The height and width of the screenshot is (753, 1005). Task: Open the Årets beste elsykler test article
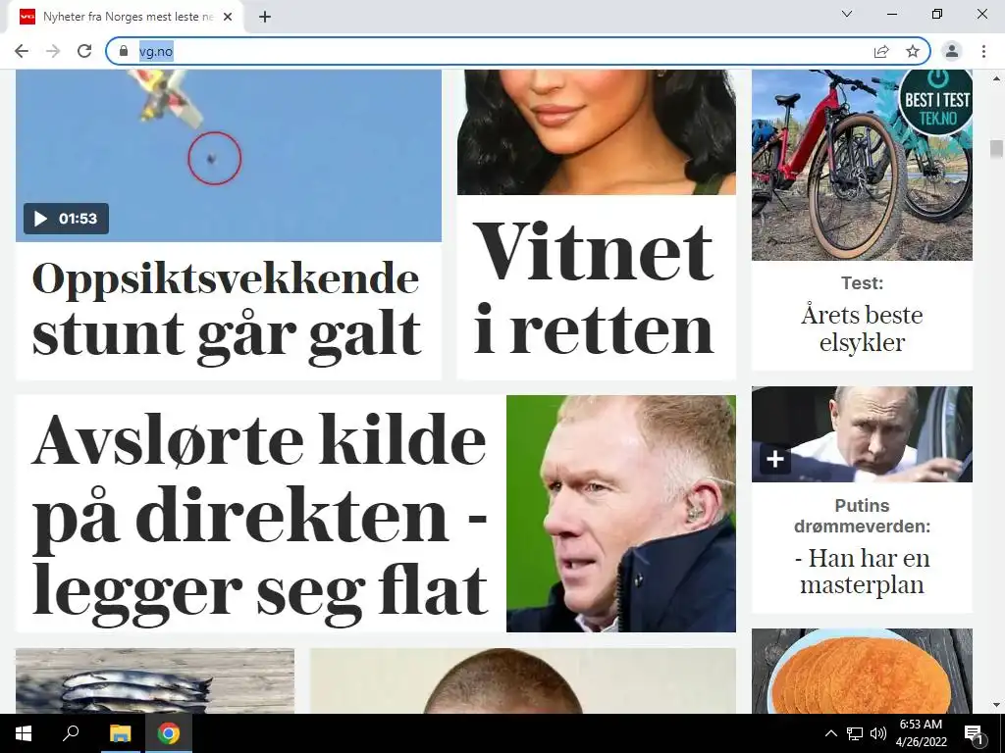coord(862,328)
